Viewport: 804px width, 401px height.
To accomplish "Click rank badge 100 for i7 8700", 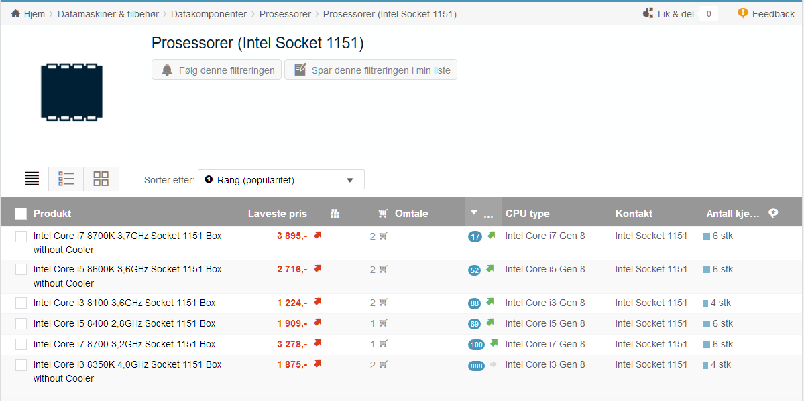I will pos(476,345).
